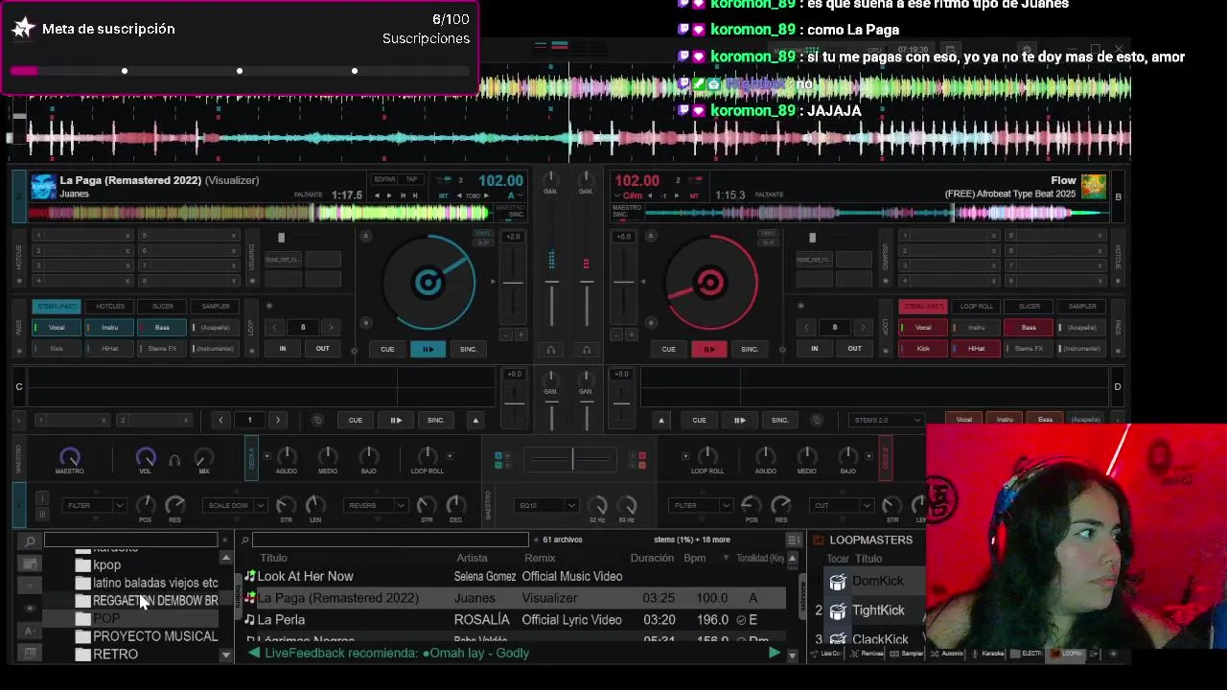Play LiveFeedback recommendation arrow on right

point(774,653)
